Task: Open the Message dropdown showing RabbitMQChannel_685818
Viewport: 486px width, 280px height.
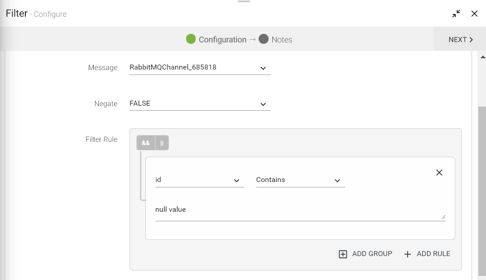Action: click(x=199, y=68)
